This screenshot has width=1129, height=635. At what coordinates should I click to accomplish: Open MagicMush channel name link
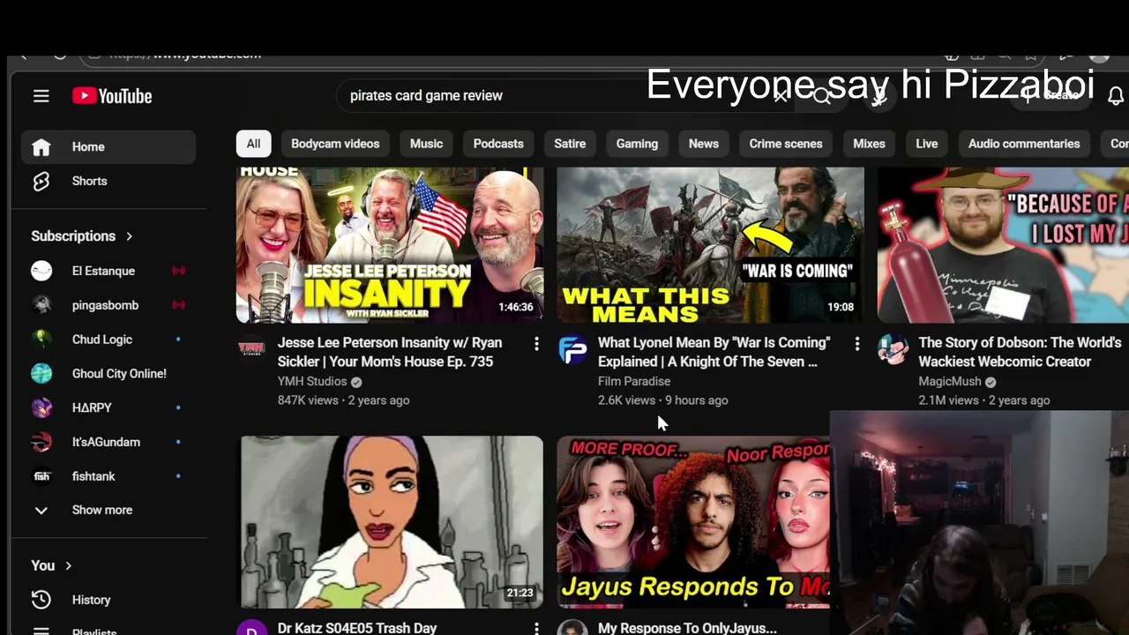tap(950, 381)
